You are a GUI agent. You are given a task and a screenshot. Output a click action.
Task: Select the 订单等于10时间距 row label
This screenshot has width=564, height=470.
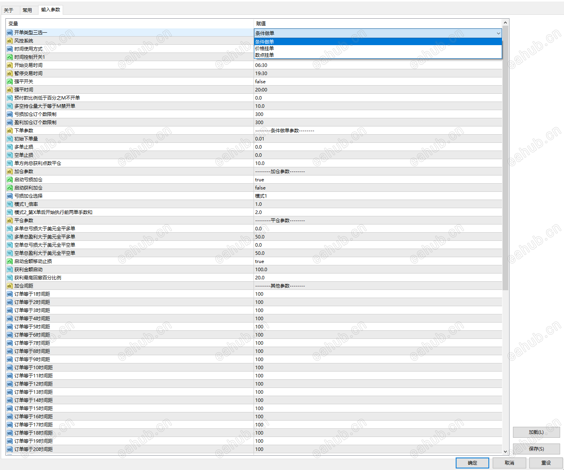33,368
